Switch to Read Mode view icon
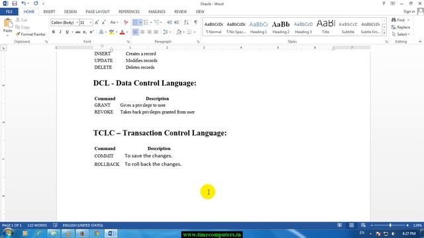 coord(340,225)
